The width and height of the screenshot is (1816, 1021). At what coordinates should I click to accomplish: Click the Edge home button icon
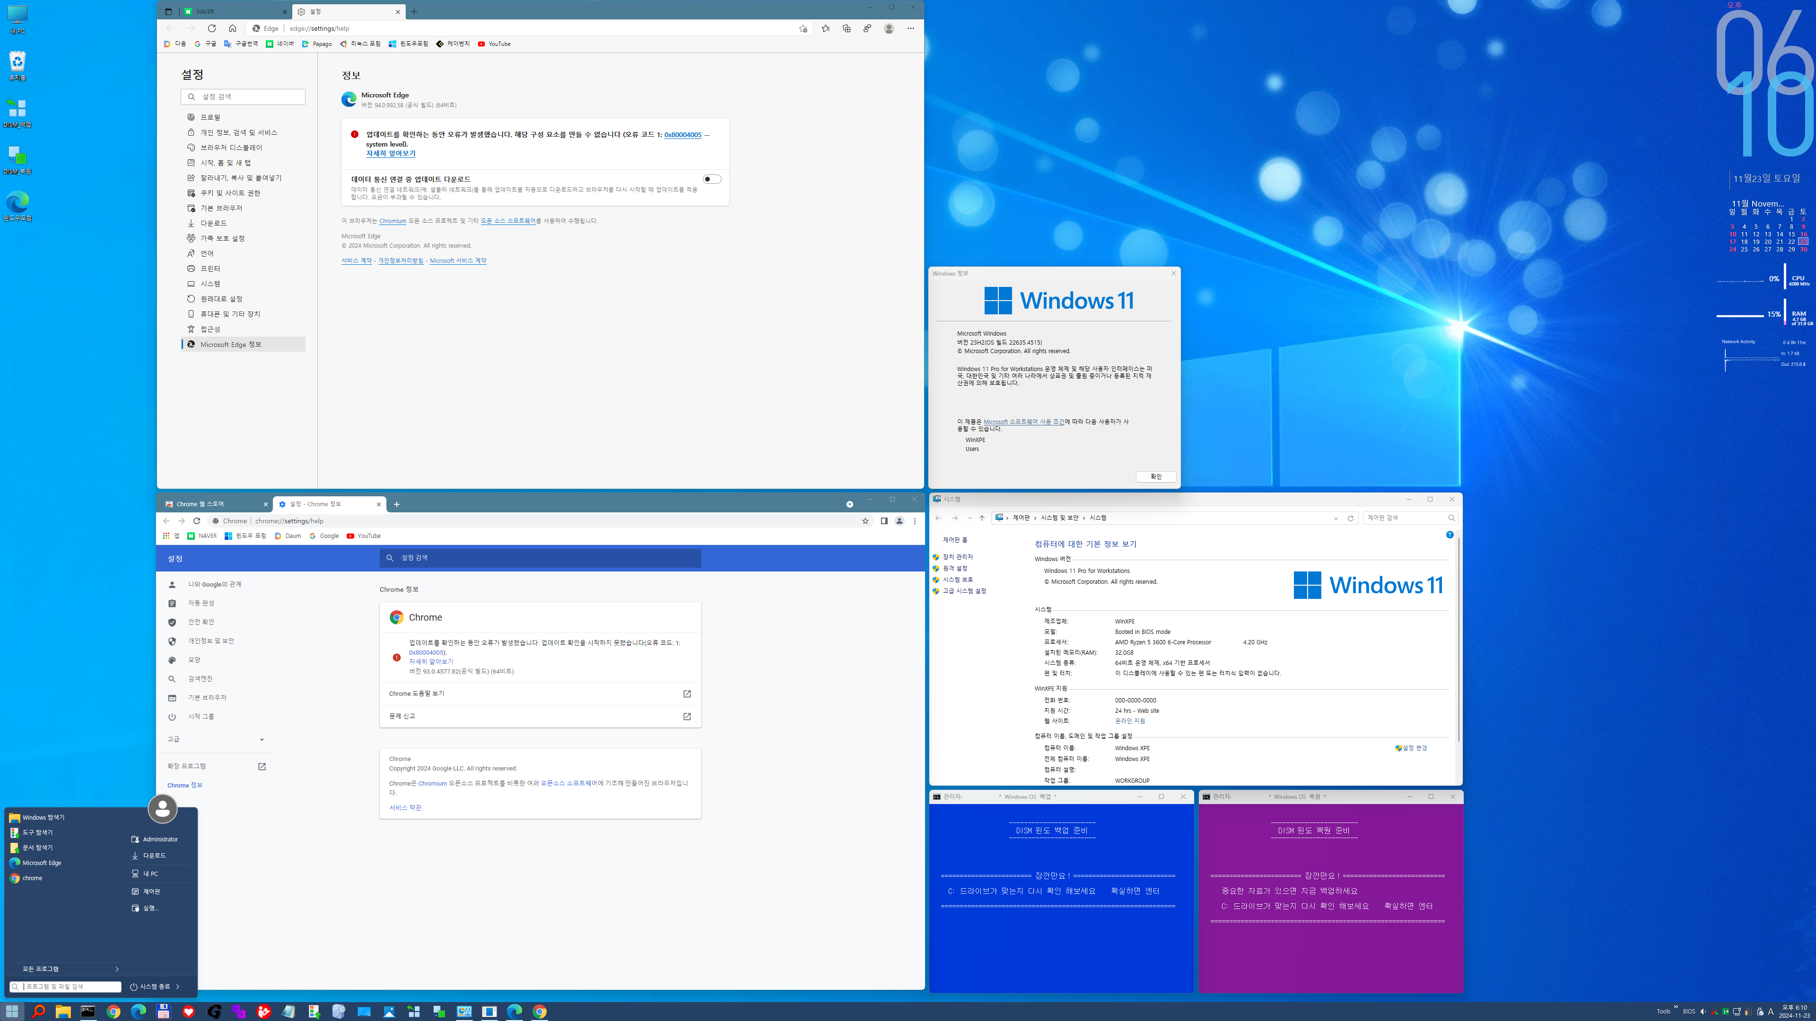[233, 28]
